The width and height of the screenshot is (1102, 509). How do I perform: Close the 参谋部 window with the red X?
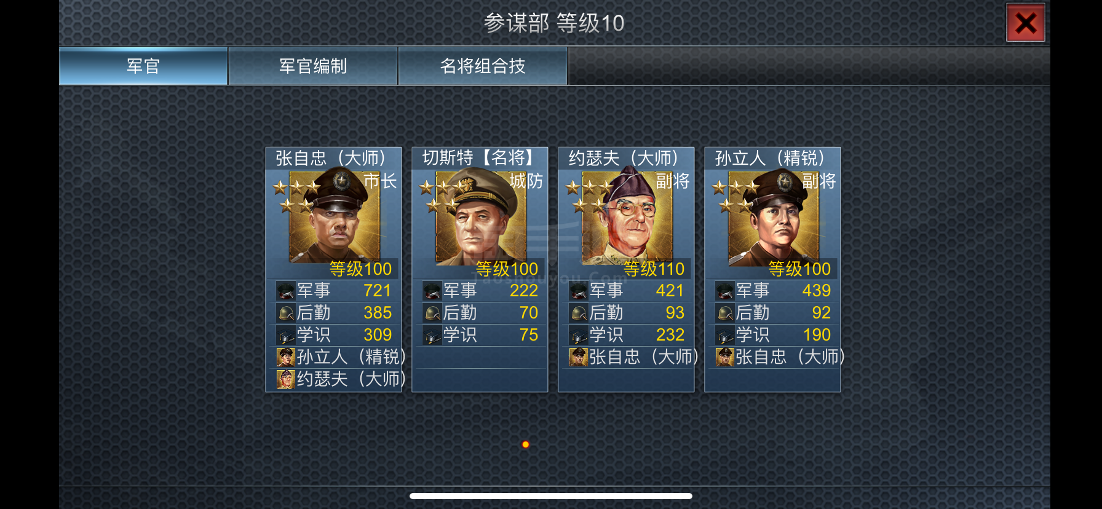[1025, 23]
